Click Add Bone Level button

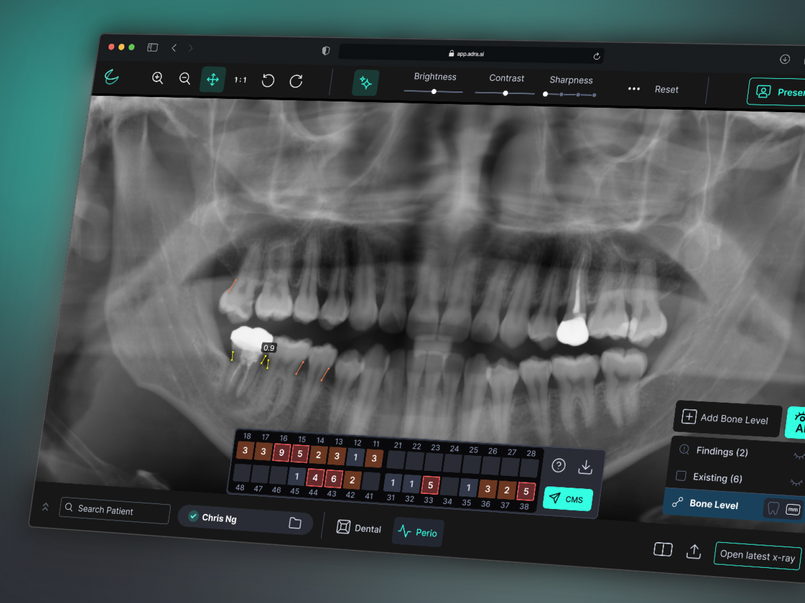pyautogui.click(x=727, y=419)
